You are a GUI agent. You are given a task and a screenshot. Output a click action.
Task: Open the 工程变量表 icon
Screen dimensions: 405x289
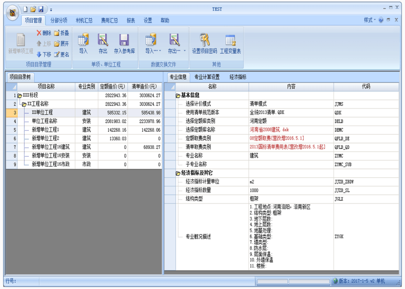click(x=230, y=40)
